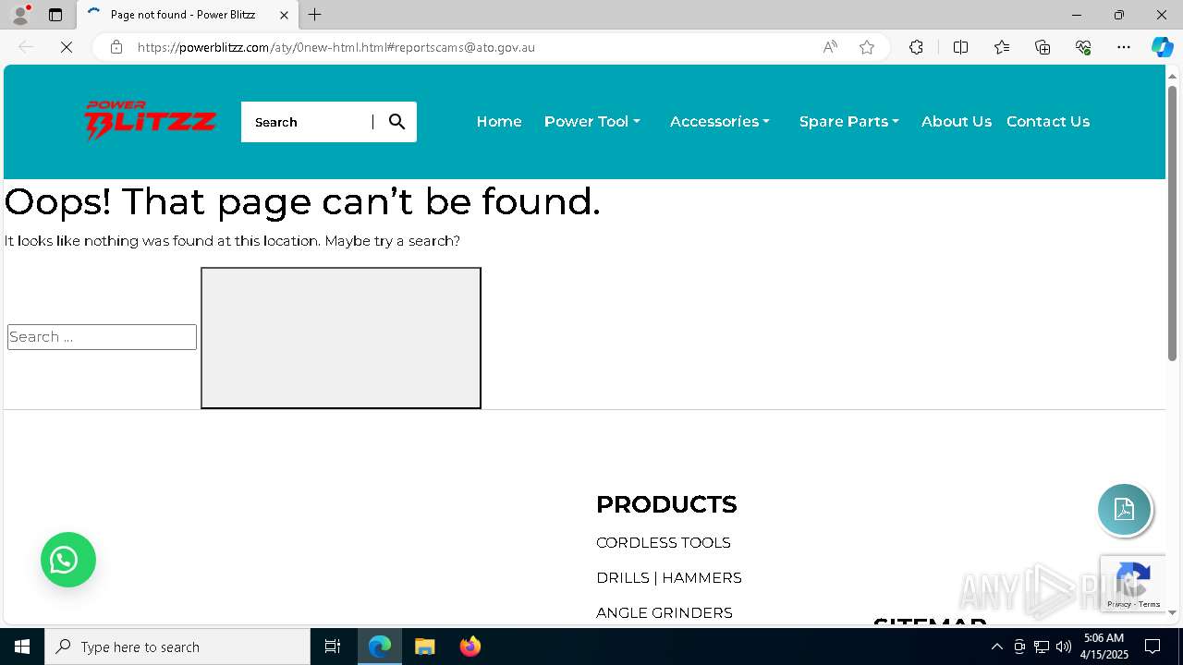Click the Windows taskbar search box
This screenshot has width=1183, height=665.
point(177,647)
